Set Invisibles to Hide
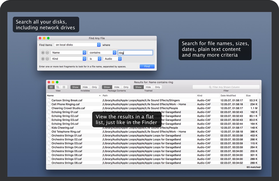This screenshot has width=279, height=181. (x=85, y=87)
